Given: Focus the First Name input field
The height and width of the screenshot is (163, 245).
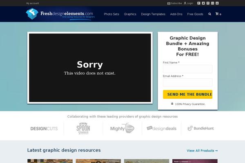Looking at the screenshot, I should click(187, 69).
